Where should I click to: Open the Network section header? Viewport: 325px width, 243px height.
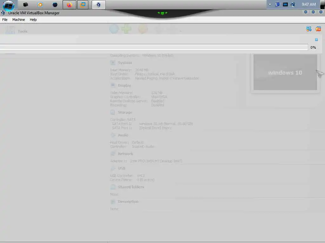[125, 154]
